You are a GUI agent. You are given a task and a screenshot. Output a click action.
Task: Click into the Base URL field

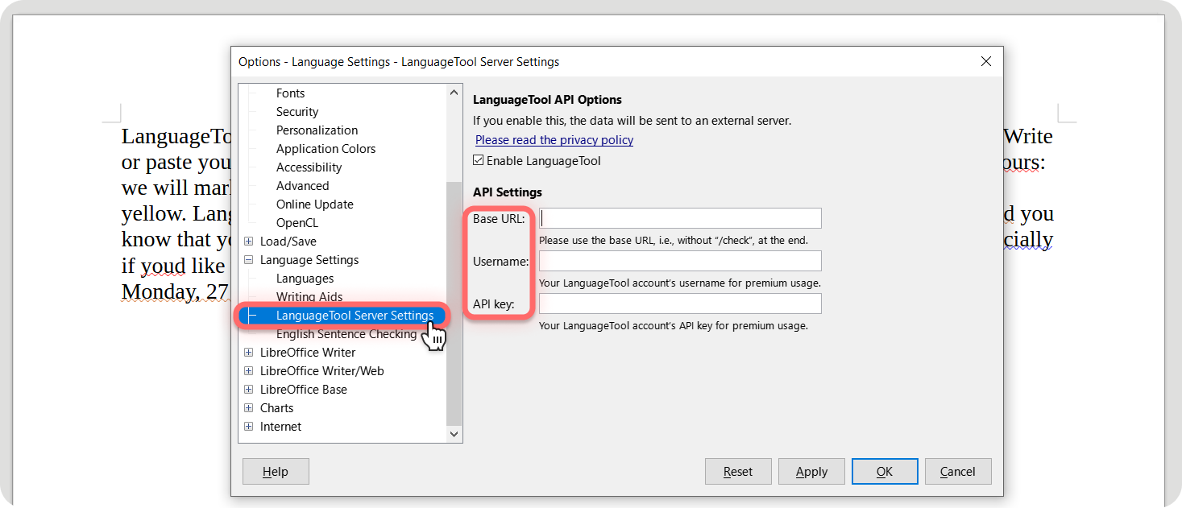pyautogui.click(x=680, y=218)
